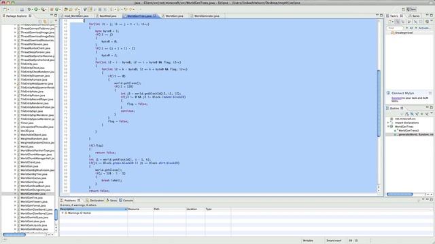Toggle Hide Static Members in Outline
The image size is (435, 244).
(417, 114)
